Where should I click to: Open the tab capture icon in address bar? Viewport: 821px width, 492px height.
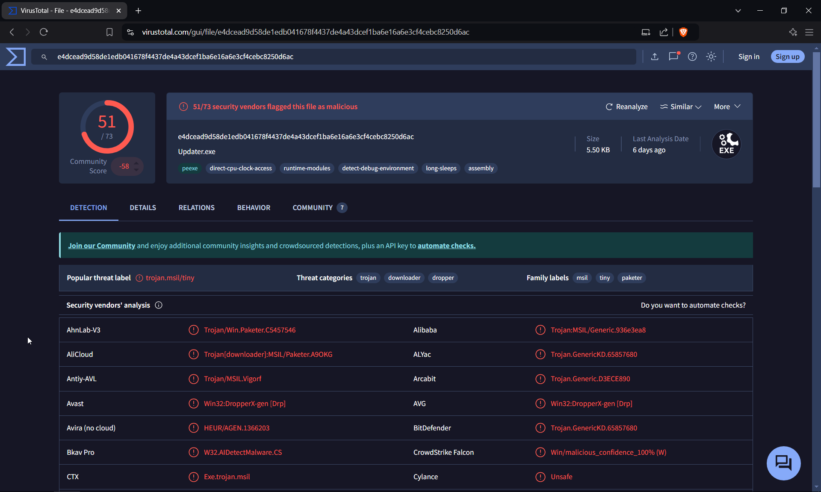646,32
